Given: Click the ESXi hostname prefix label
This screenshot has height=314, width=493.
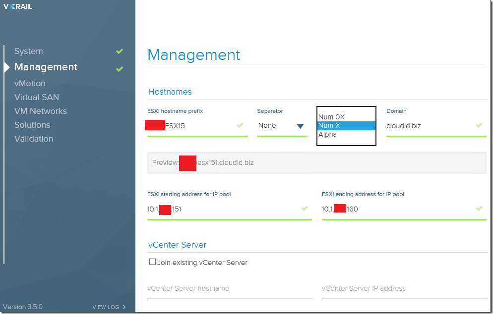Looking at the screenshot, I should click(175, 111).
